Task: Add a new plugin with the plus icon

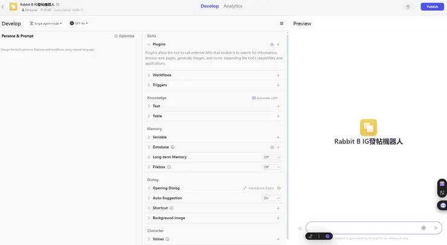Action: 278,45
